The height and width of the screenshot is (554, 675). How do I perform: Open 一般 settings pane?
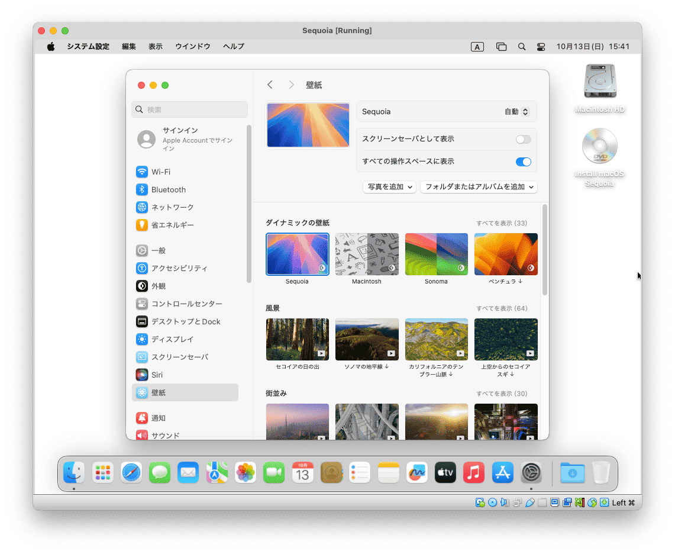tap(185, 250)
